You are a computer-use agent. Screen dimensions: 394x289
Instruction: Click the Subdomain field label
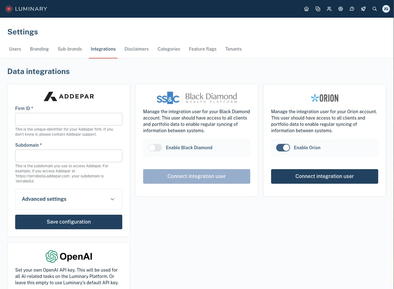pos(28,145)
